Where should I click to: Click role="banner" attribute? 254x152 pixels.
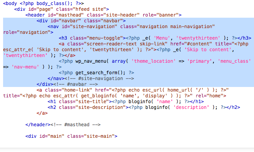coord(161,15)
